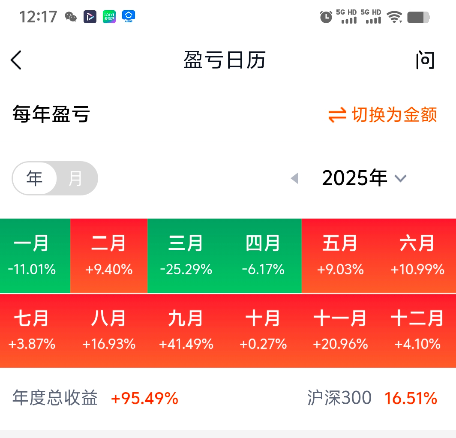
Task: Tap the back arrow icon
Action: pos(16,60)
